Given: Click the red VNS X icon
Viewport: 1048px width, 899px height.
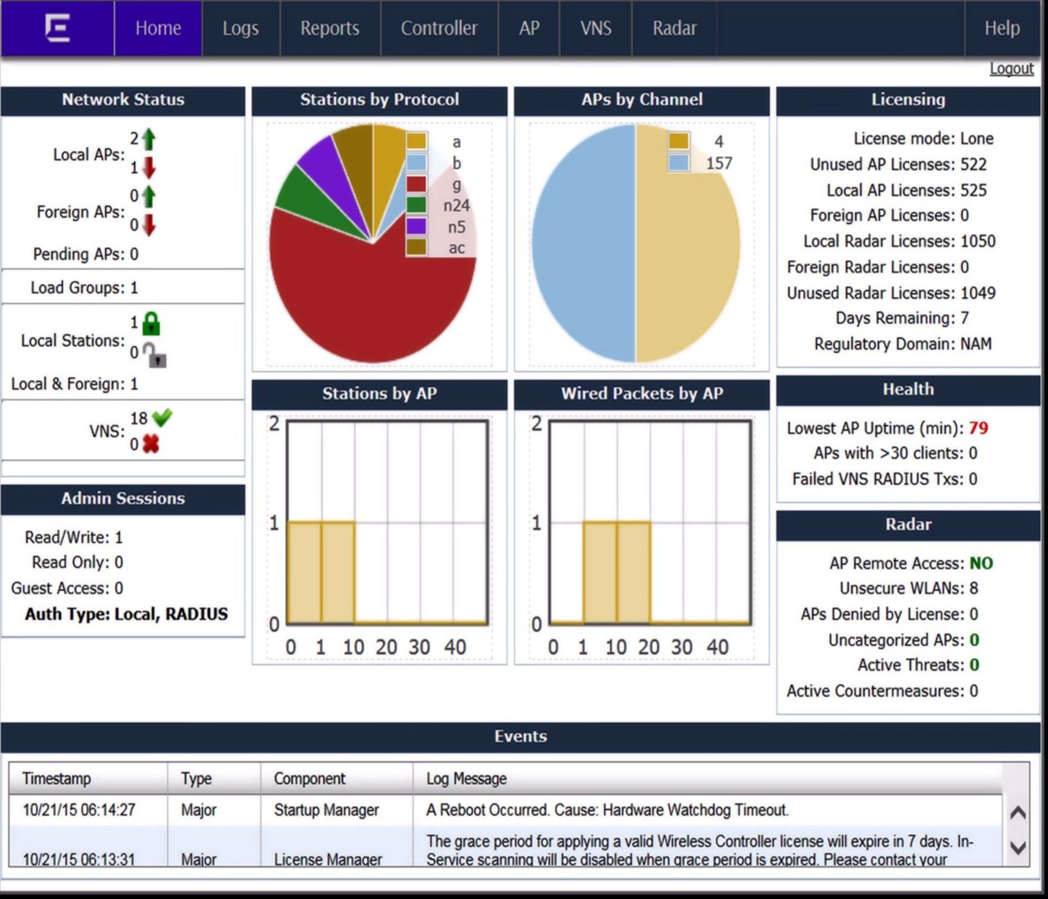Looking at the screenshot, I should (x=151, y=445).
